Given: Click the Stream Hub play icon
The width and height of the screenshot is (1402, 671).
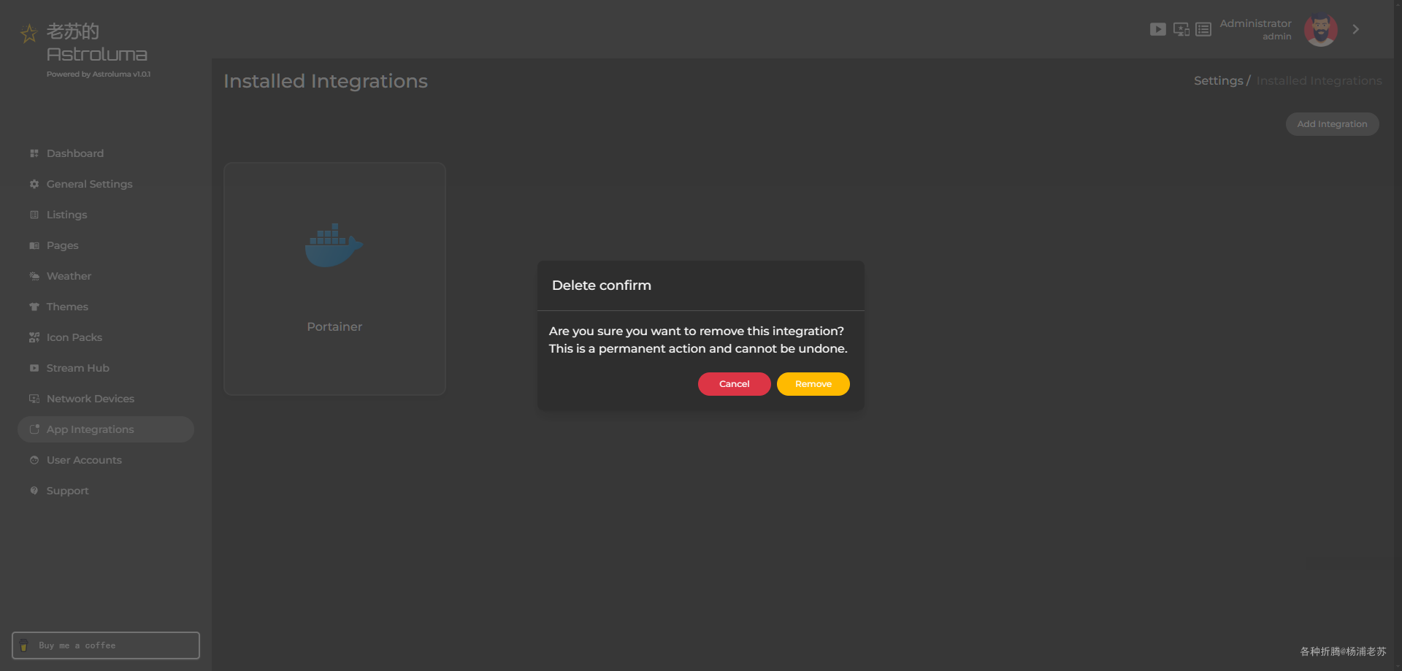Looking at the screenshot, I should coord(34,368).
